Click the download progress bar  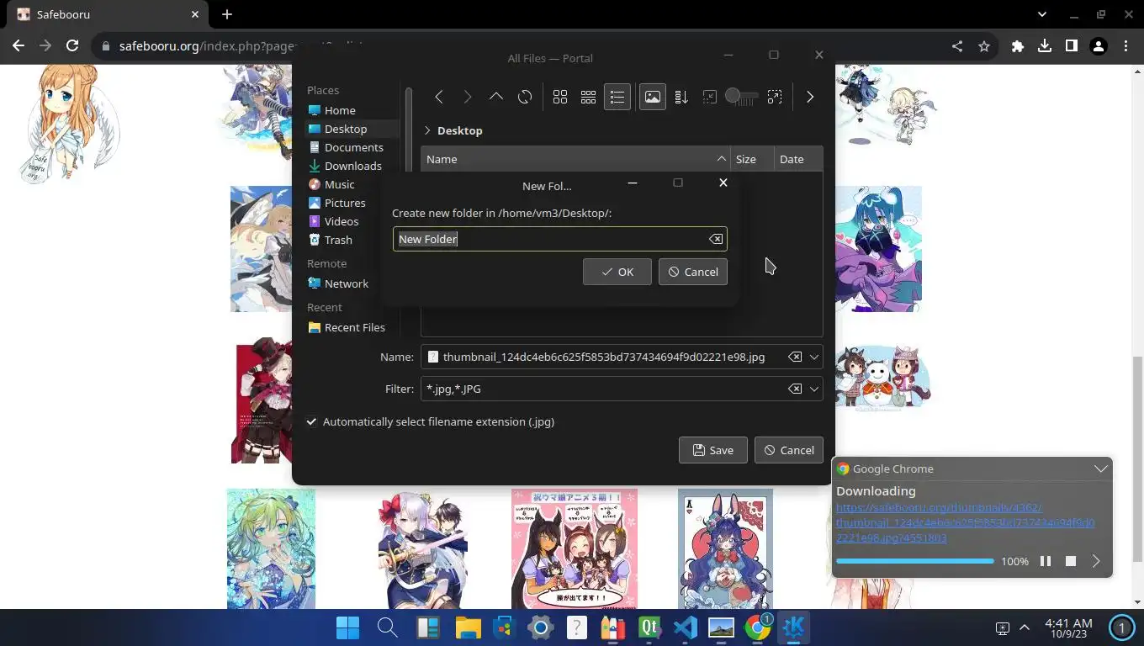point(915,561)
